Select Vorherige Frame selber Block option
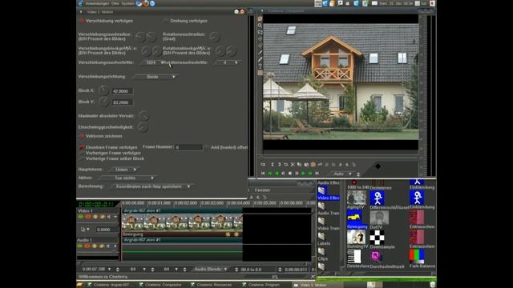This screenshot has width=513, height=288. (x=82, y=158)
